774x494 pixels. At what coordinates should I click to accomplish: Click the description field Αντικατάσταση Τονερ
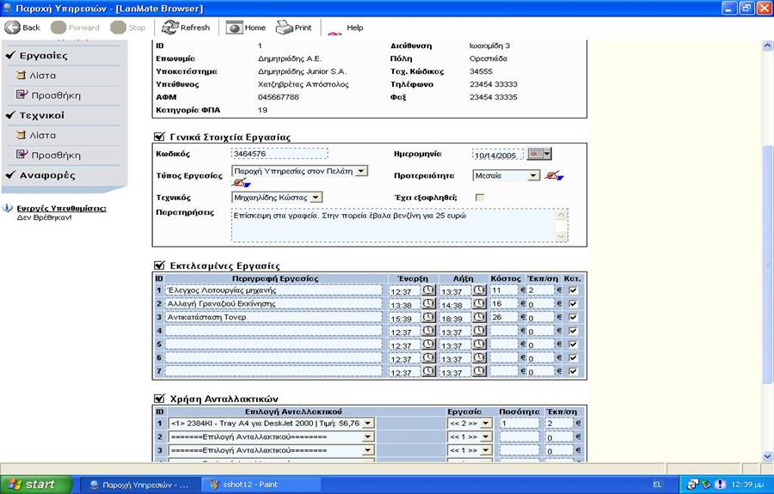(x=274, y=317)
